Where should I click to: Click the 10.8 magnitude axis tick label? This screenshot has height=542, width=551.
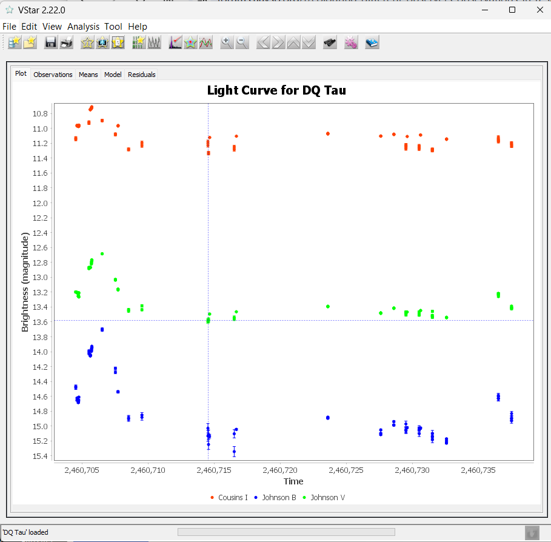40,114
